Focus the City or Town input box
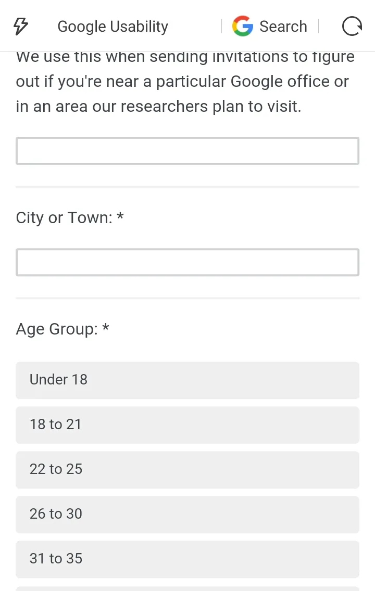The image size is (375, 591). [x=187, y=262]
